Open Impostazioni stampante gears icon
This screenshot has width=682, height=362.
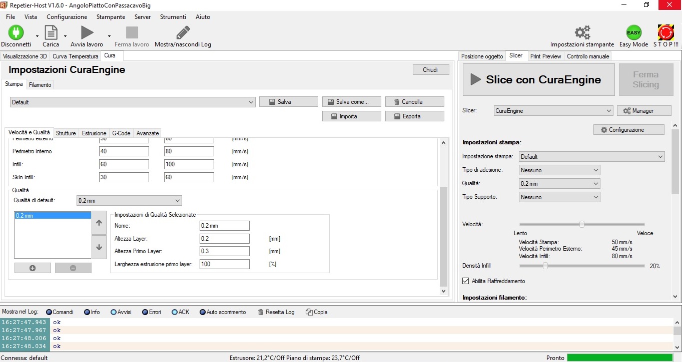(582, 32)
